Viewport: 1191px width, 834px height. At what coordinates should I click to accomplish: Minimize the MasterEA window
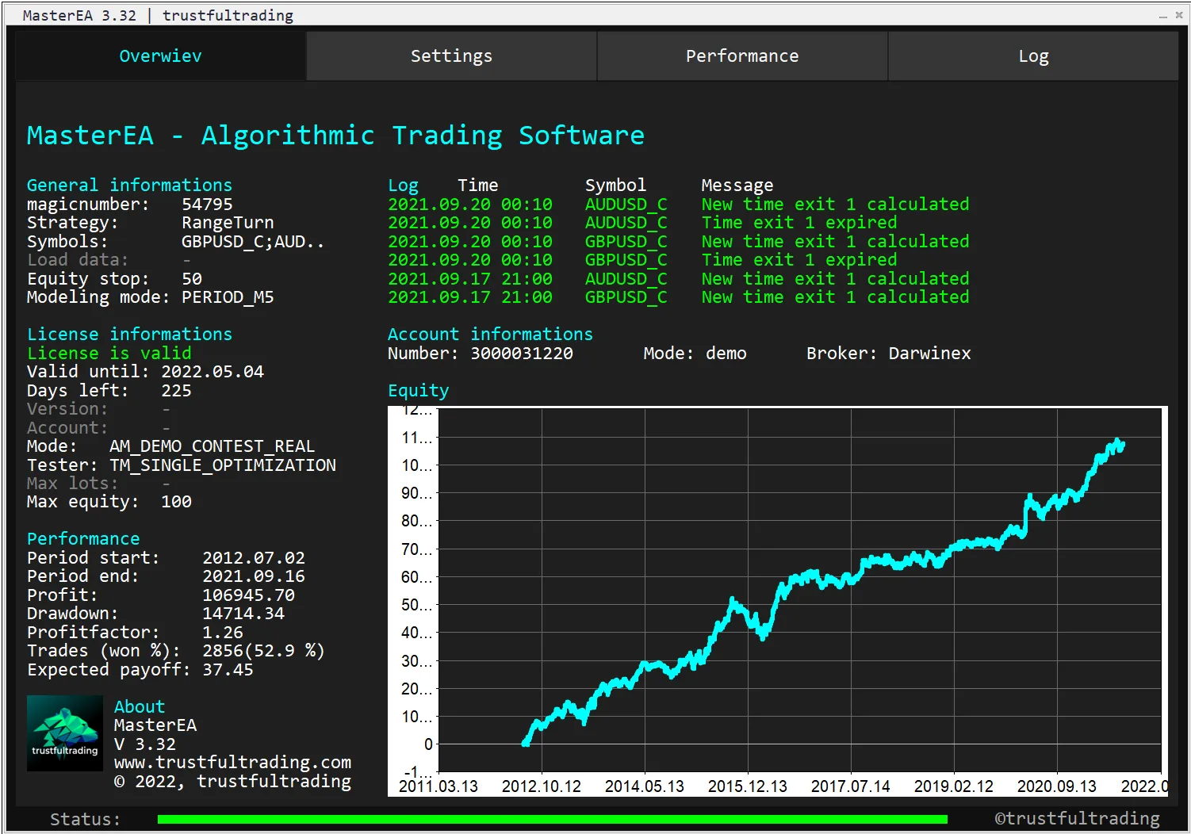click(x=1163, y=15)
